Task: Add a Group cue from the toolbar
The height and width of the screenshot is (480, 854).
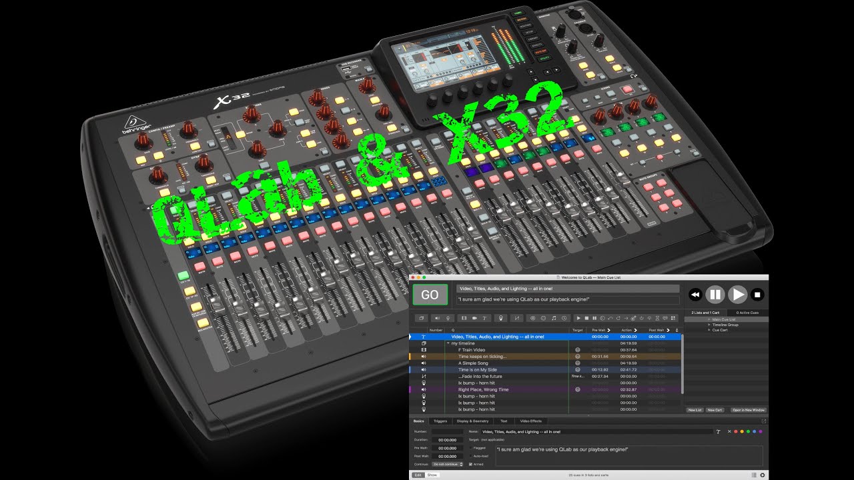Action: 422,318
